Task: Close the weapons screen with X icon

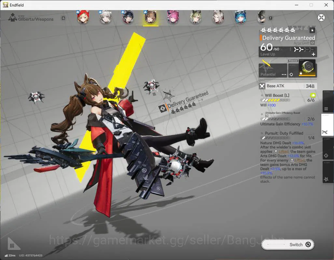Action: click(x=321, y=18)
